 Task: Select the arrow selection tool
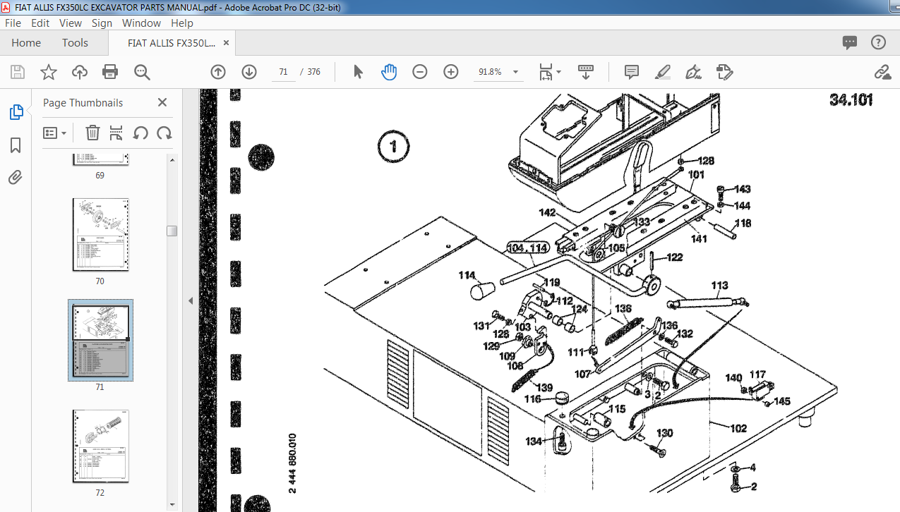click(358, 72)
